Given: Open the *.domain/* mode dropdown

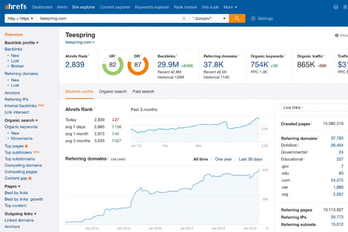Looking at the screenshot, I should [x=209, y=18].
